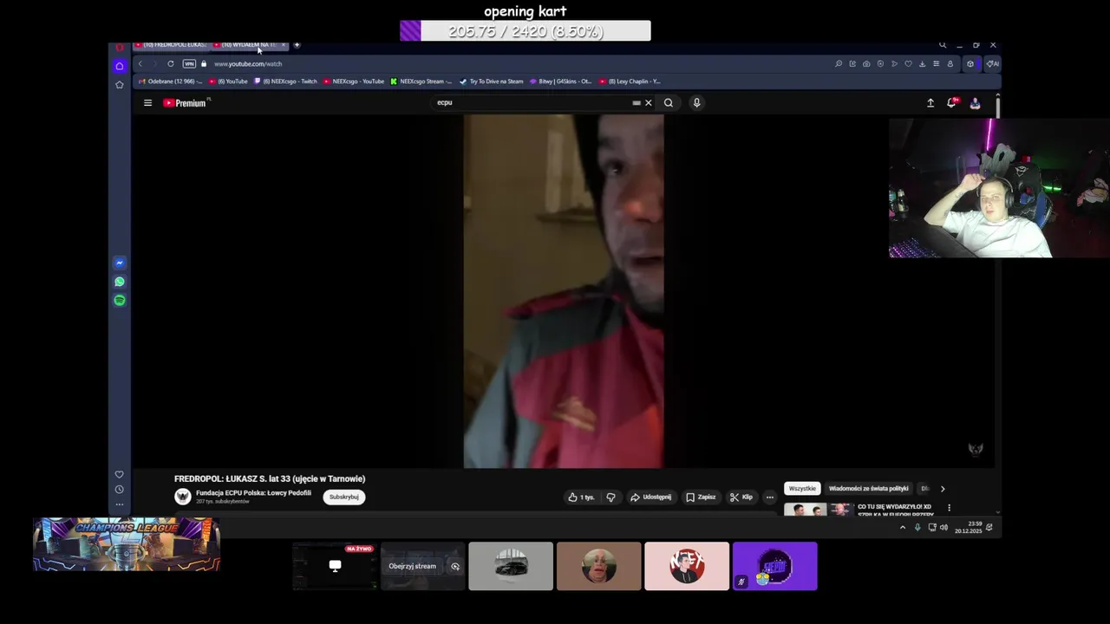The height and width of the screenshot is (624, 1110).
Task: Open the Odebrane mail bookmark
Action: (170, 81)
